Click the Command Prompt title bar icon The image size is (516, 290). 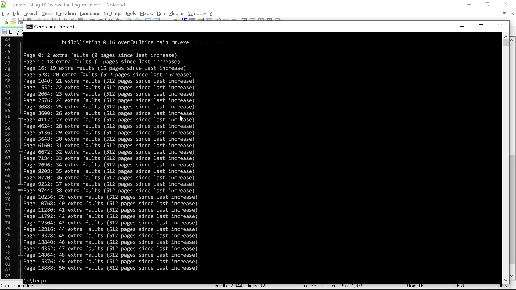point(29,27)
